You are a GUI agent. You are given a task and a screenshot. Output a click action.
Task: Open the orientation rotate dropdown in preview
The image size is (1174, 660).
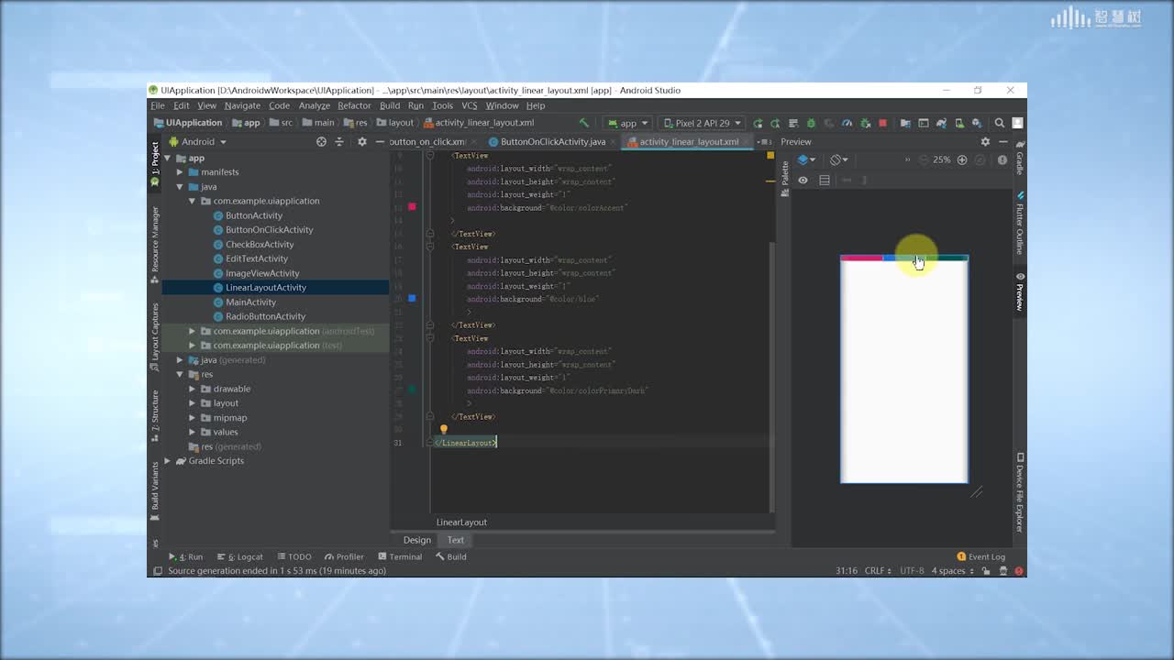(x=839, y=159)
